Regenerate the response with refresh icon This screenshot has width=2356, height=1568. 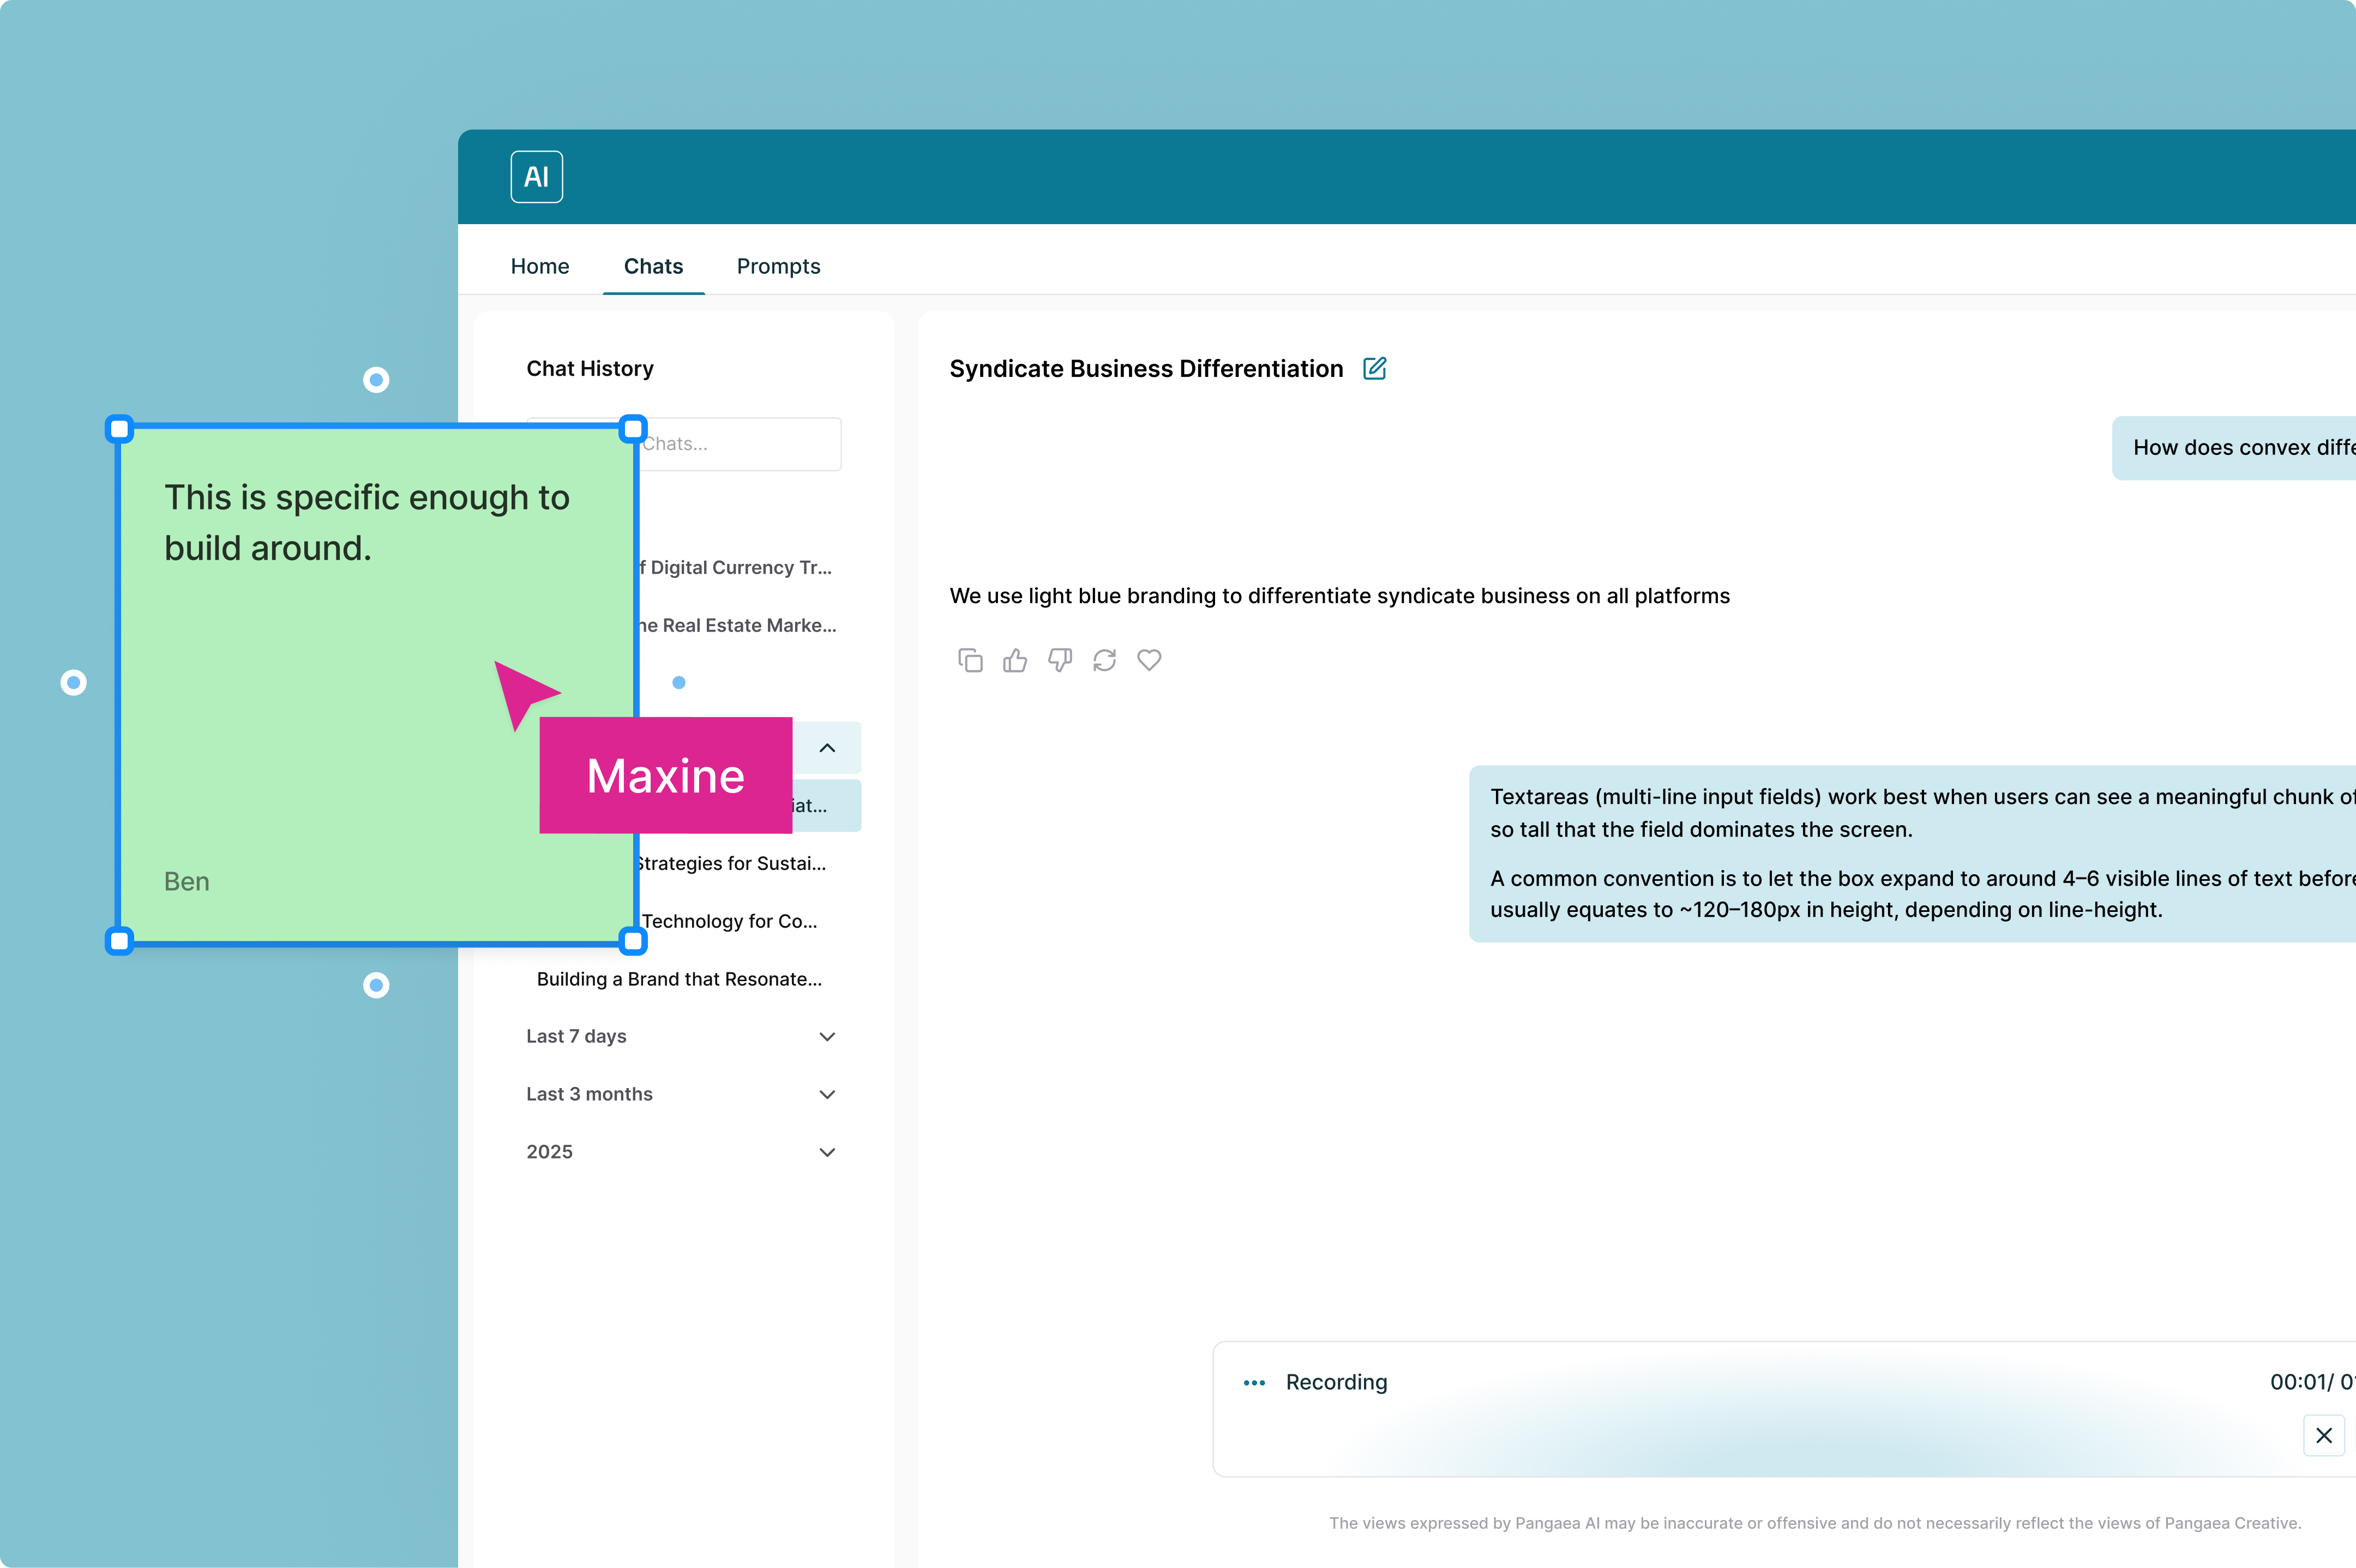(1104, 660)
